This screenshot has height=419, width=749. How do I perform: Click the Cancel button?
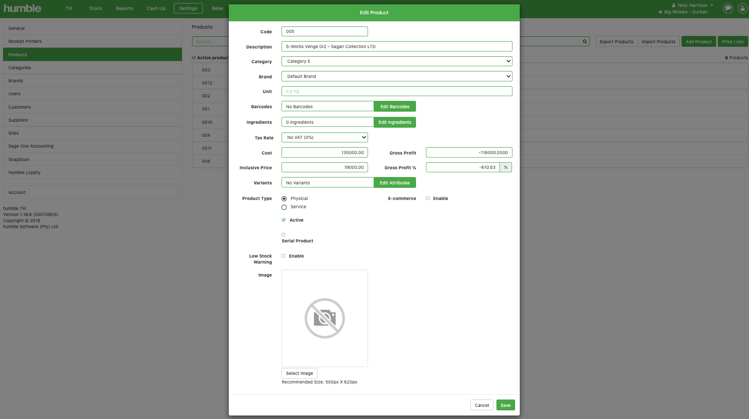click(482, 405)
